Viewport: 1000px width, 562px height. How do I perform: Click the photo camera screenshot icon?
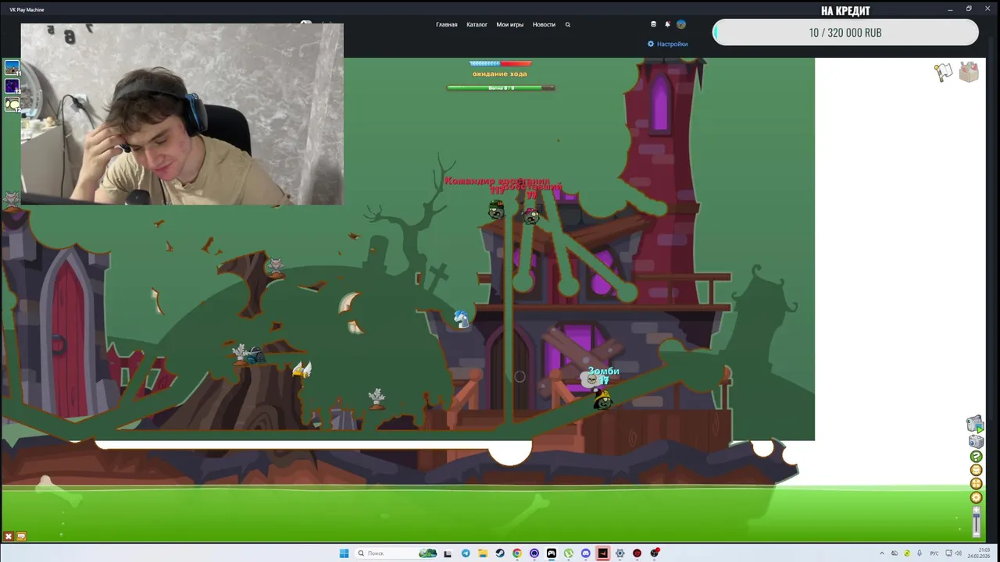(x=976, y=442)
